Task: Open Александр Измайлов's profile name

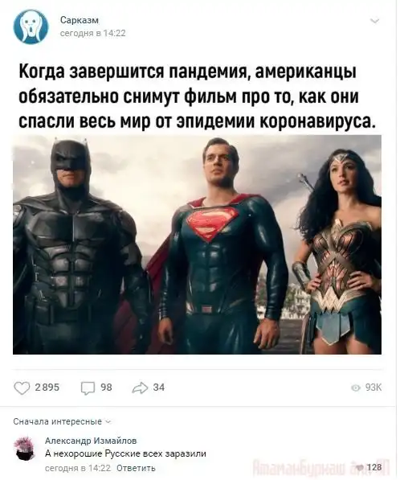Action: pos(91,441)
